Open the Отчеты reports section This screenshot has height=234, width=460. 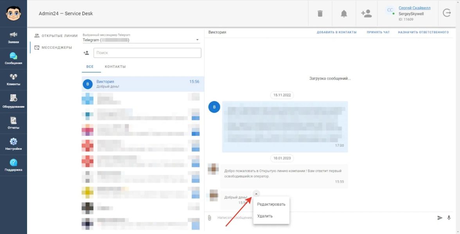tap(13, 122)
